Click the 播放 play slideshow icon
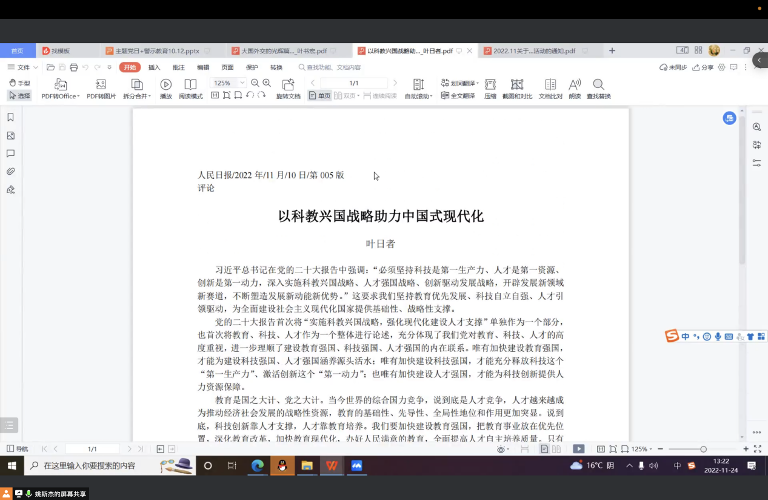 pyautogui.click(x=165, y=84)
